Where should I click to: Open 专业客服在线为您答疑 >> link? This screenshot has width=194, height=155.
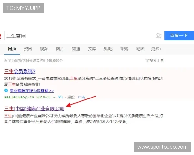32,91
